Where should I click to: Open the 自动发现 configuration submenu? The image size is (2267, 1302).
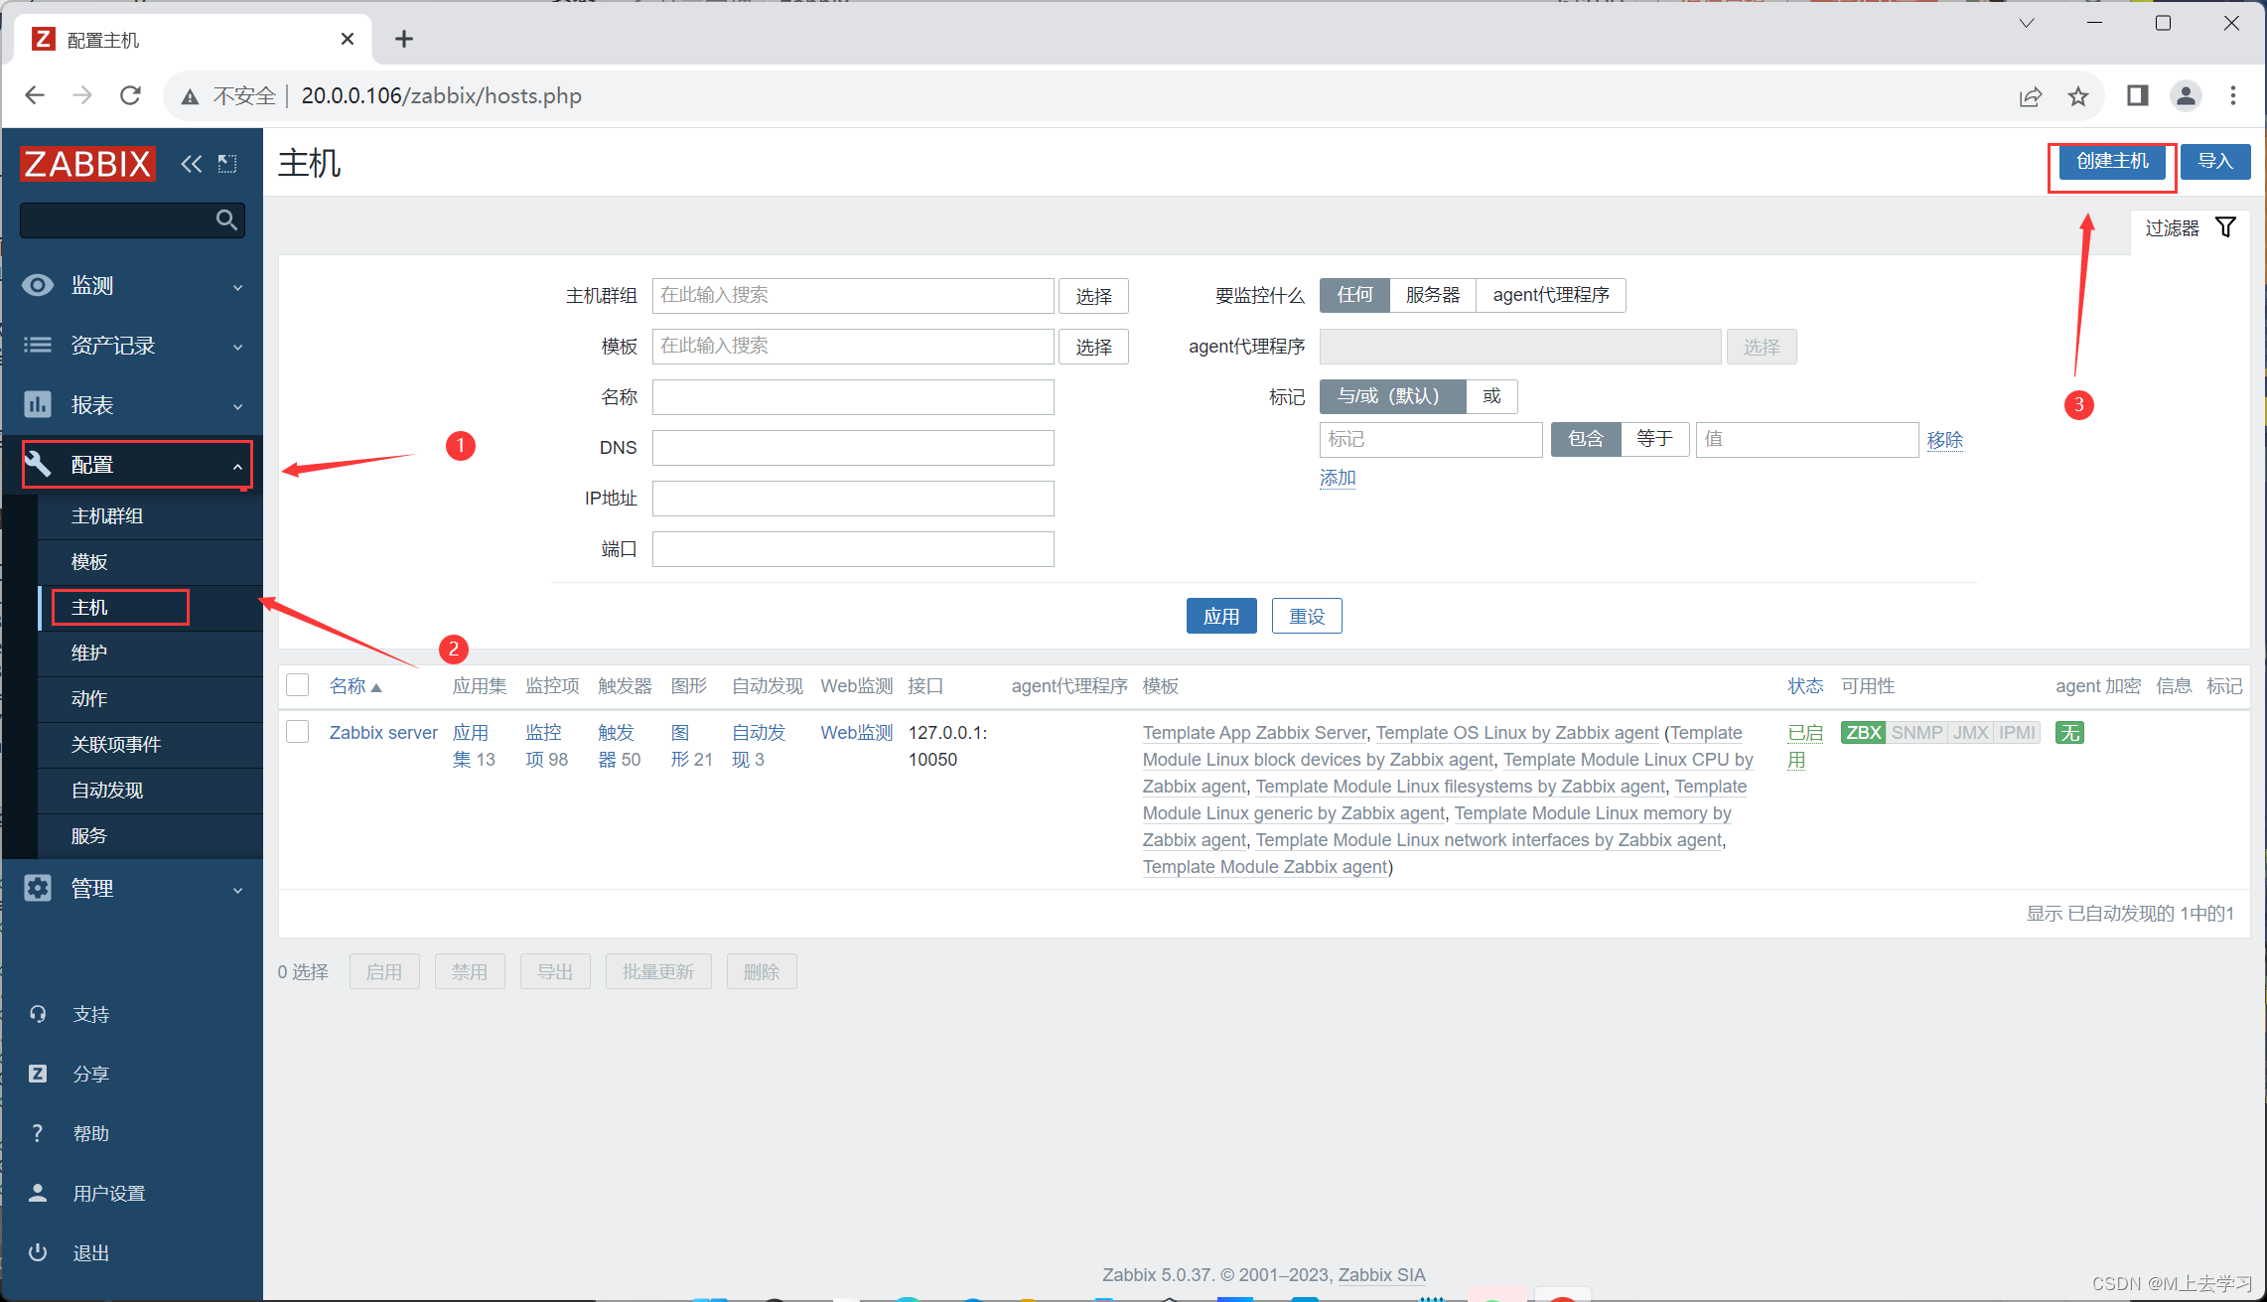click(107, 791)
